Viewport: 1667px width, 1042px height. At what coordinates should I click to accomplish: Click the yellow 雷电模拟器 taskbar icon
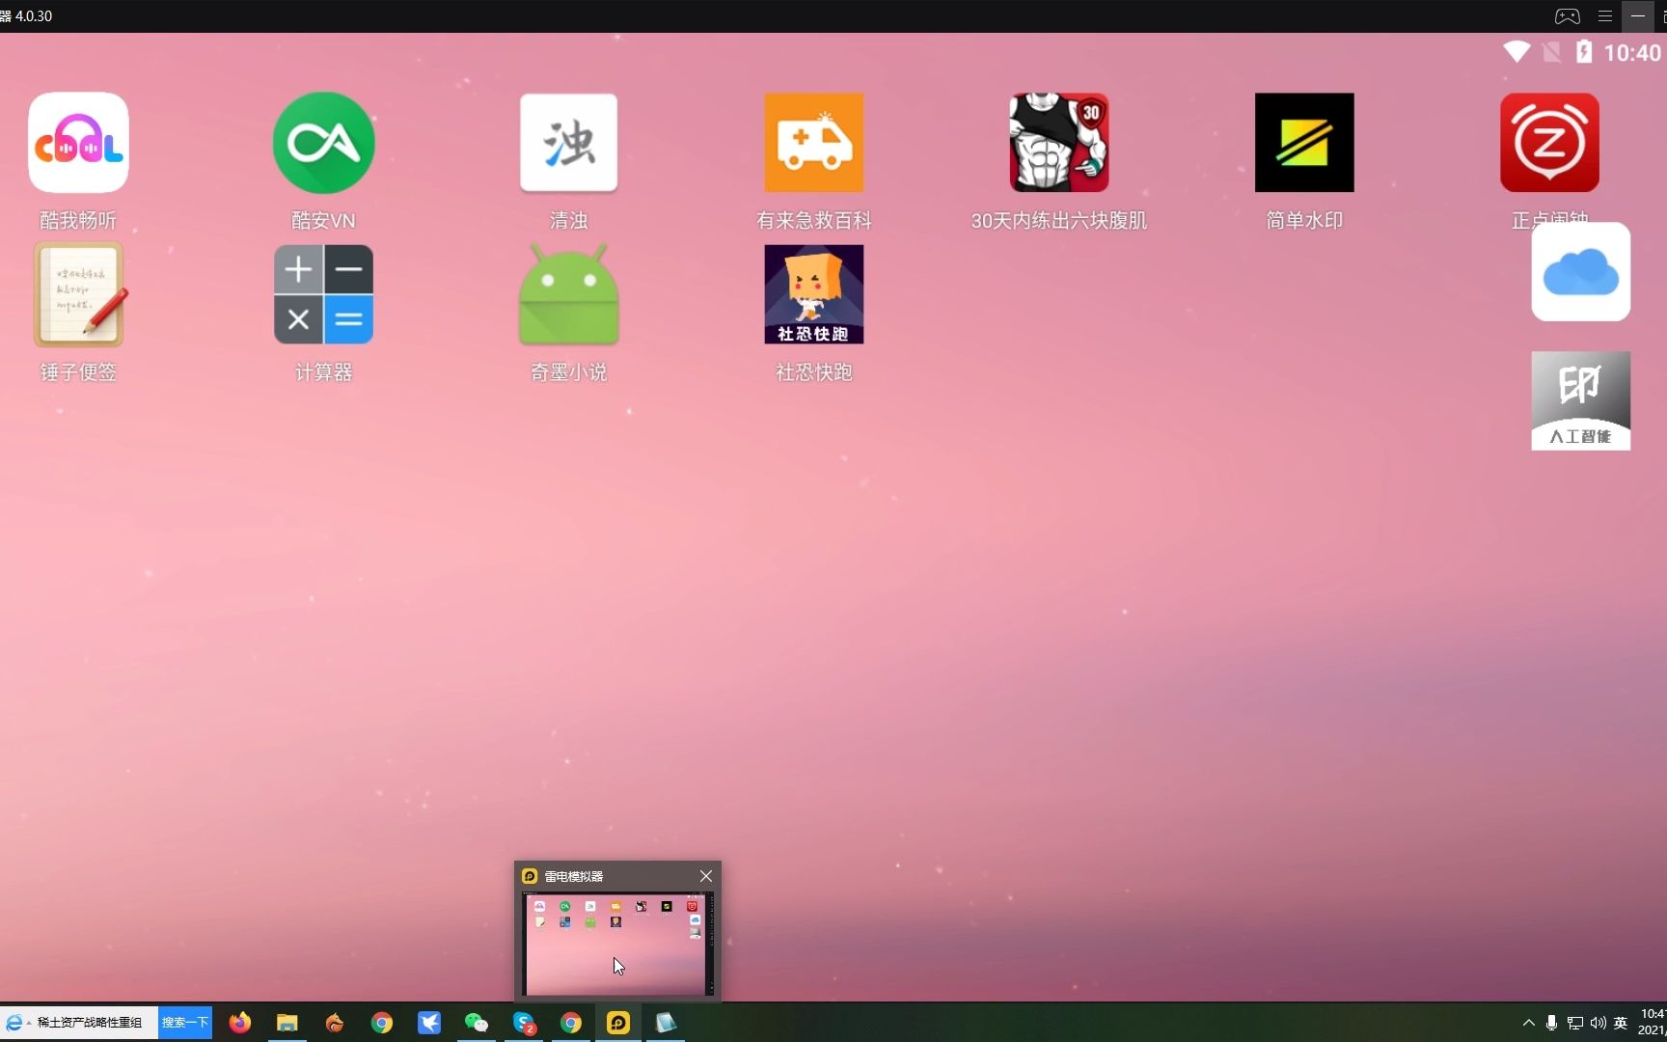click(618, 1023)
